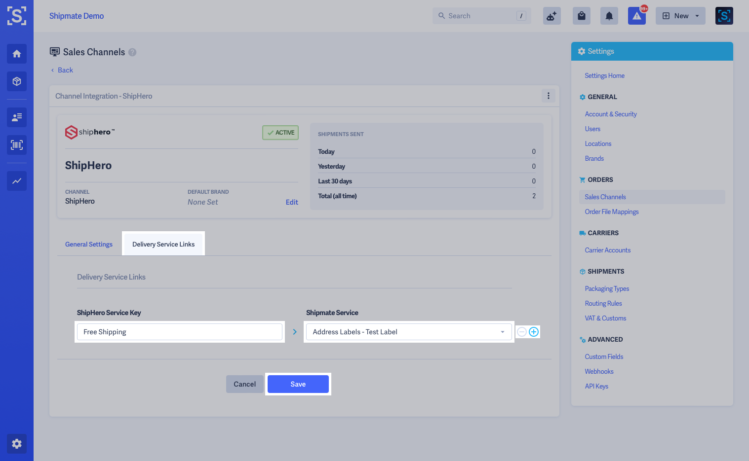Screen dimensions: 749x461
Task: Click the 'None Set' default brand value
Action: coord(202,202)
